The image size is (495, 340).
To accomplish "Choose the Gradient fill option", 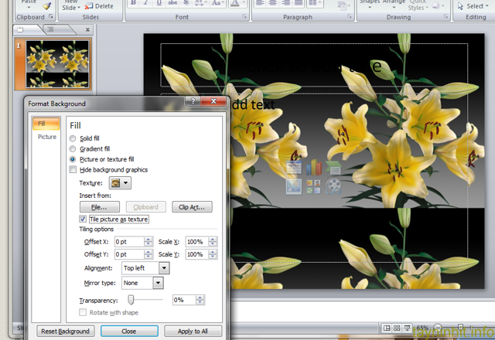I will click(73, 148).
